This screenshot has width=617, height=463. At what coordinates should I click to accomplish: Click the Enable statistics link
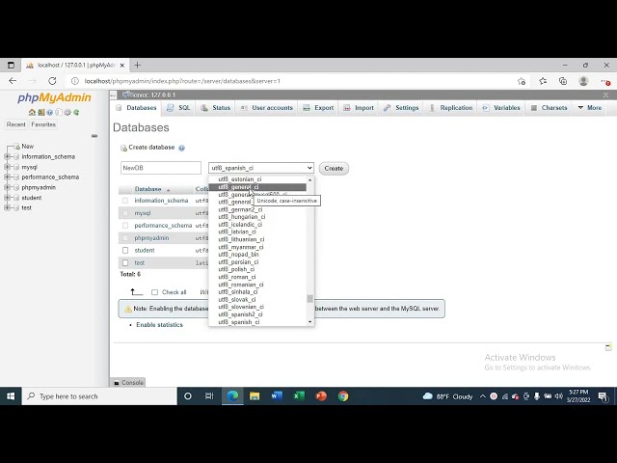point(159,325)
